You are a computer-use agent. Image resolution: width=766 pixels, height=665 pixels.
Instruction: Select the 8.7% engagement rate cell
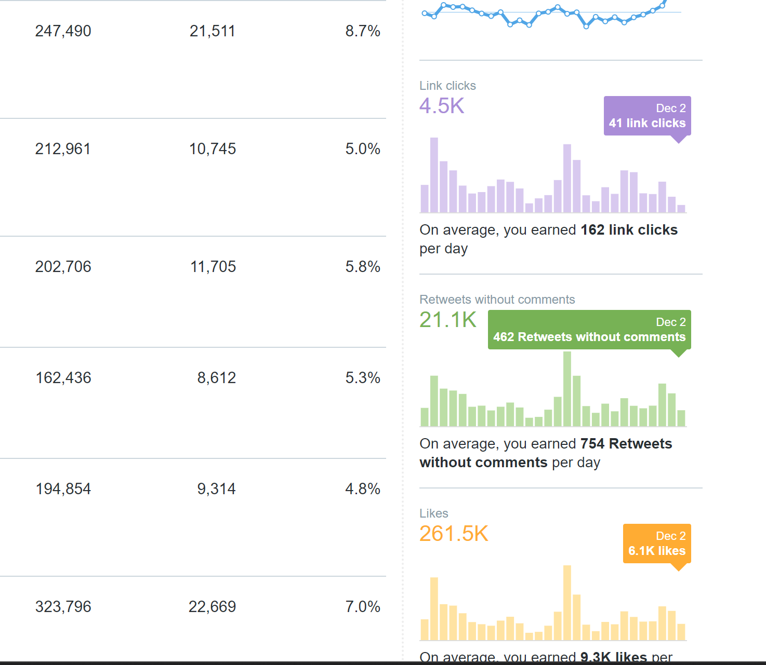pyautogui.click(x=363, y=31)
